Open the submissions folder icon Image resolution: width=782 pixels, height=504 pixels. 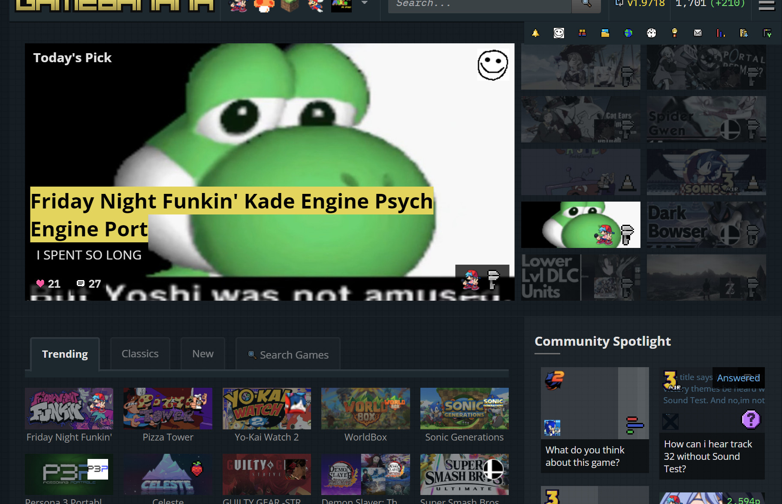(x=604, y=33)
